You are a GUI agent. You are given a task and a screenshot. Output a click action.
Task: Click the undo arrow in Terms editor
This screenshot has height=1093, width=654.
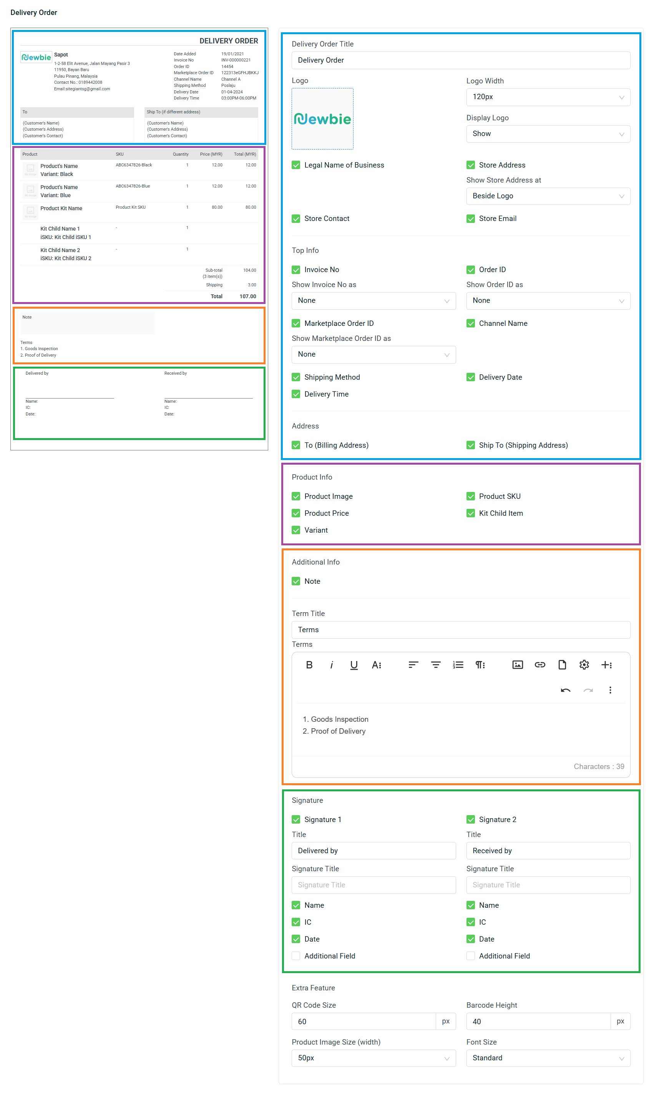point(565,690)
